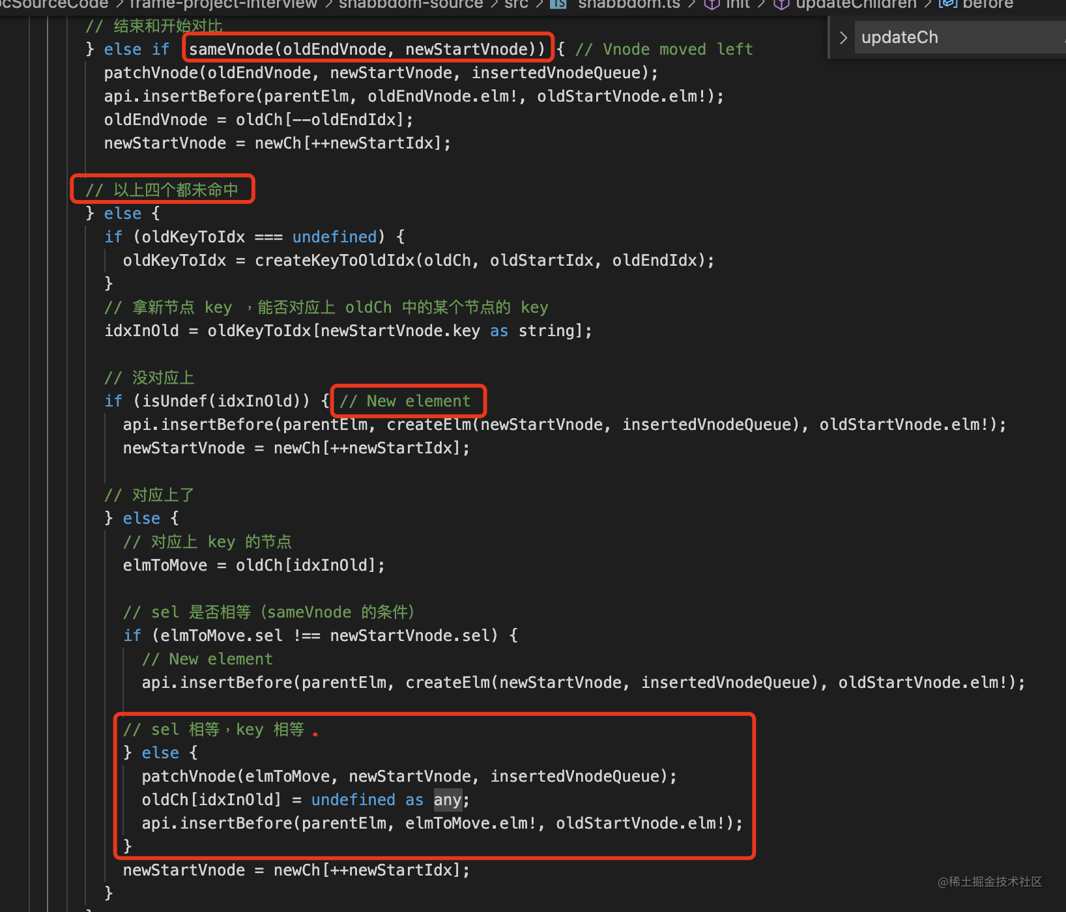The image size is (1066, 912).
Task: Open the frame-project-interview breadcrumb
Action: (x=223, y=4)
